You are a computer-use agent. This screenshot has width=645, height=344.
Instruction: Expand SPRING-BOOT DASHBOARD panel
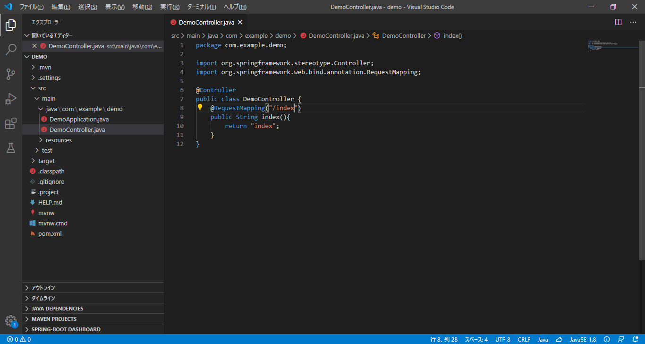point(93,329)
